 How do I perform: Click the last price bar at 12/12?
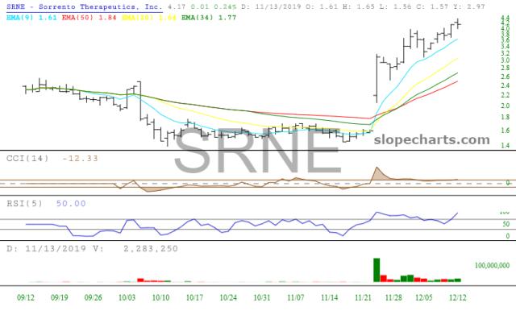pyautogui.click(x=458, y=23)
